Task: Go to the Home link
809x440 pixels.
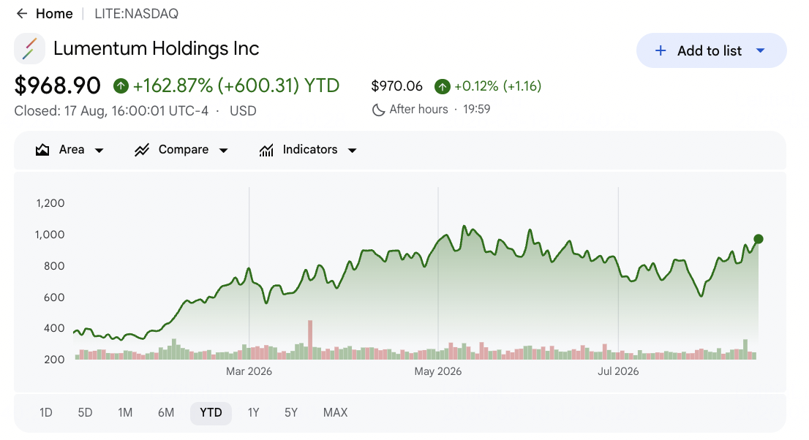Action: click(x=54, y=14)
